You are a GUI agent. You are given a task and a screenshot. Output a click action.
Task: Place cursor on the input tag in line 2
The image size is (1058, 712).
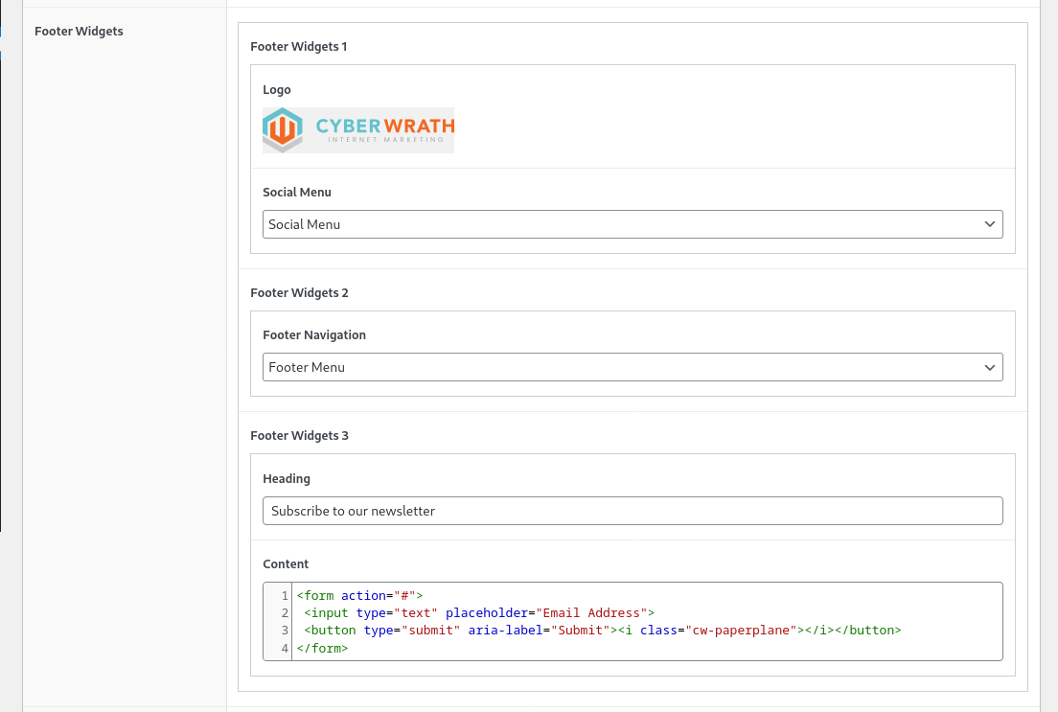[x=330, y=612]
